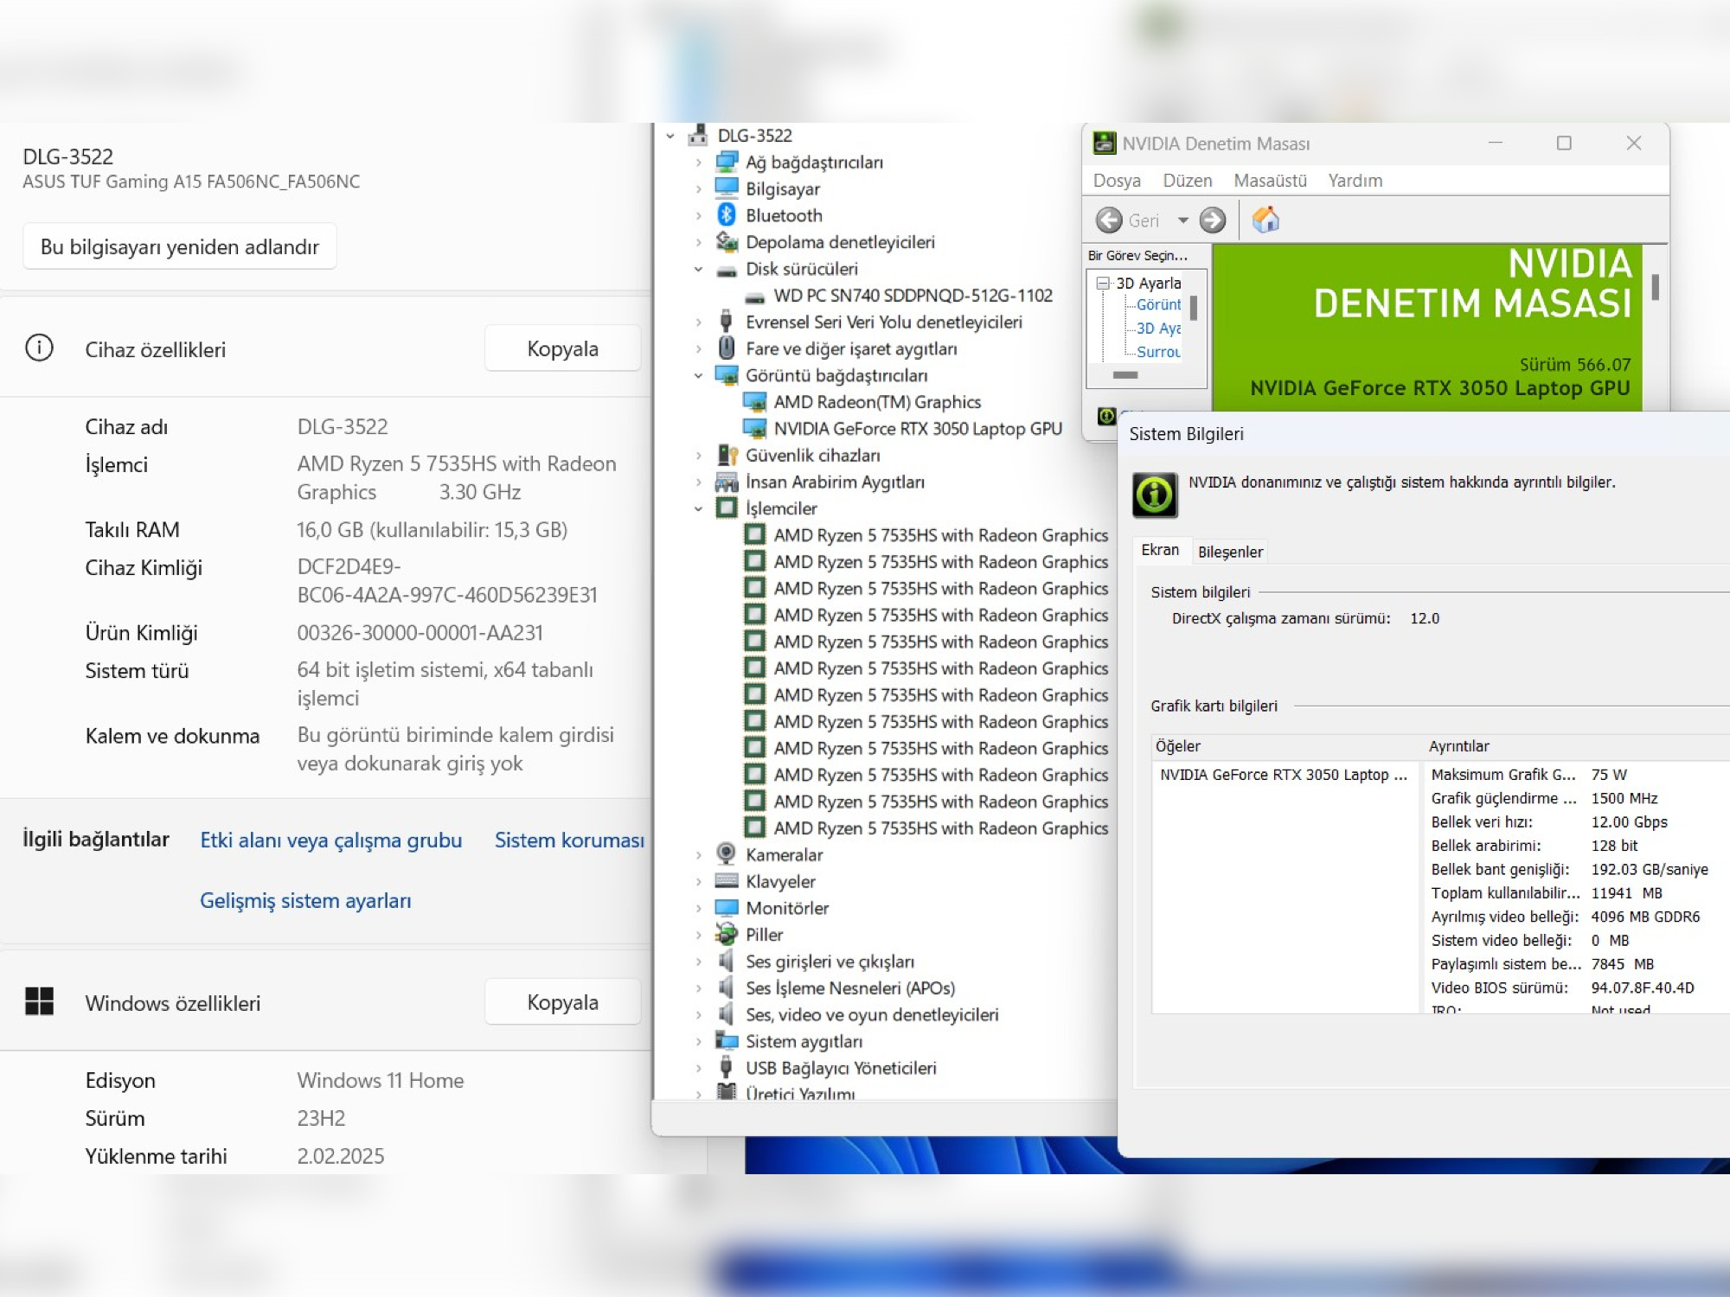Viewport: 1730px width, 1297px height.
Task: Expand the Bluetooth node
Action: coord(699,215)
